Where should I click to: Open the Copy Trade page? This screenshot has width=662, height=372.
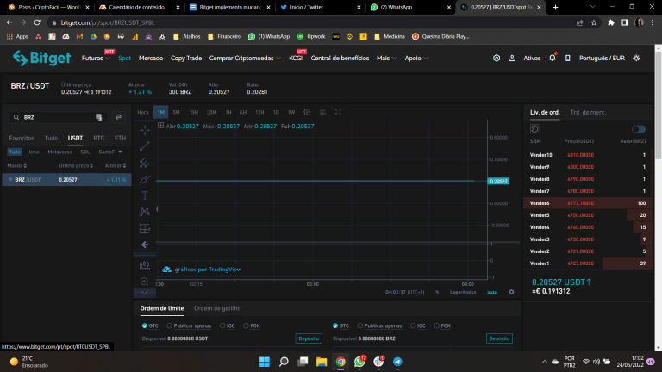[x=186, y=59]
